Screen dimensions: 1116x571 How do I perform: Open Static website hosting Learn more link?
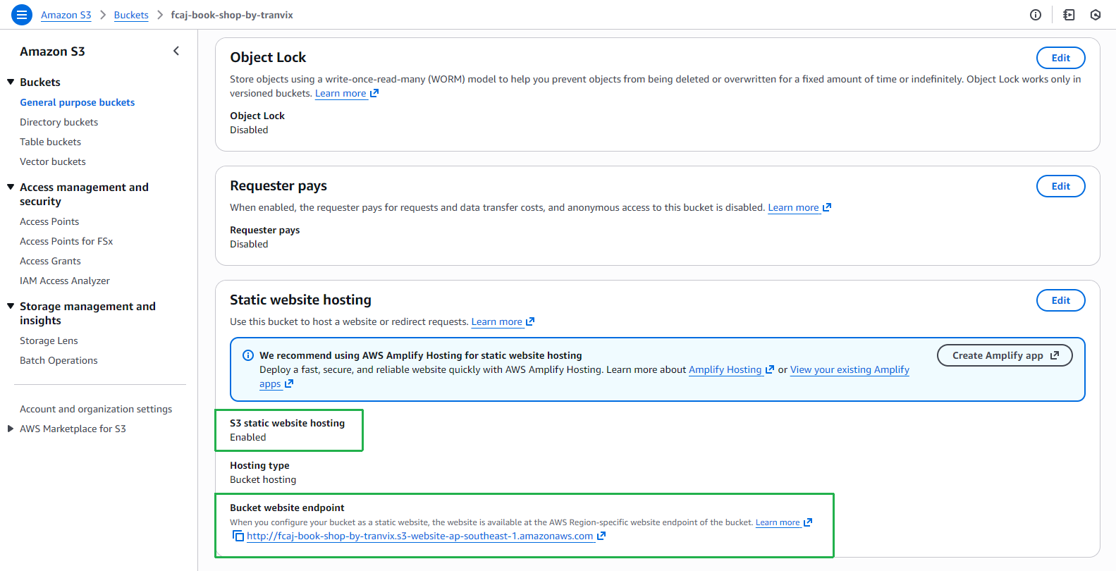click(496, 321)
